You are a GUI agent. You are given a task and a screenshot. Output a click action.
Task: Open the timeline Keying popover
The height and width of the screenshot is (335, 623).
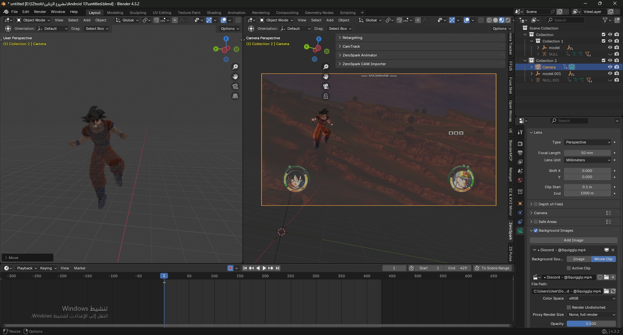pos(48,268)
